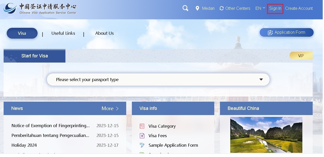
Task: Open the Holiday 2024 news item
Action: point(24,145)
